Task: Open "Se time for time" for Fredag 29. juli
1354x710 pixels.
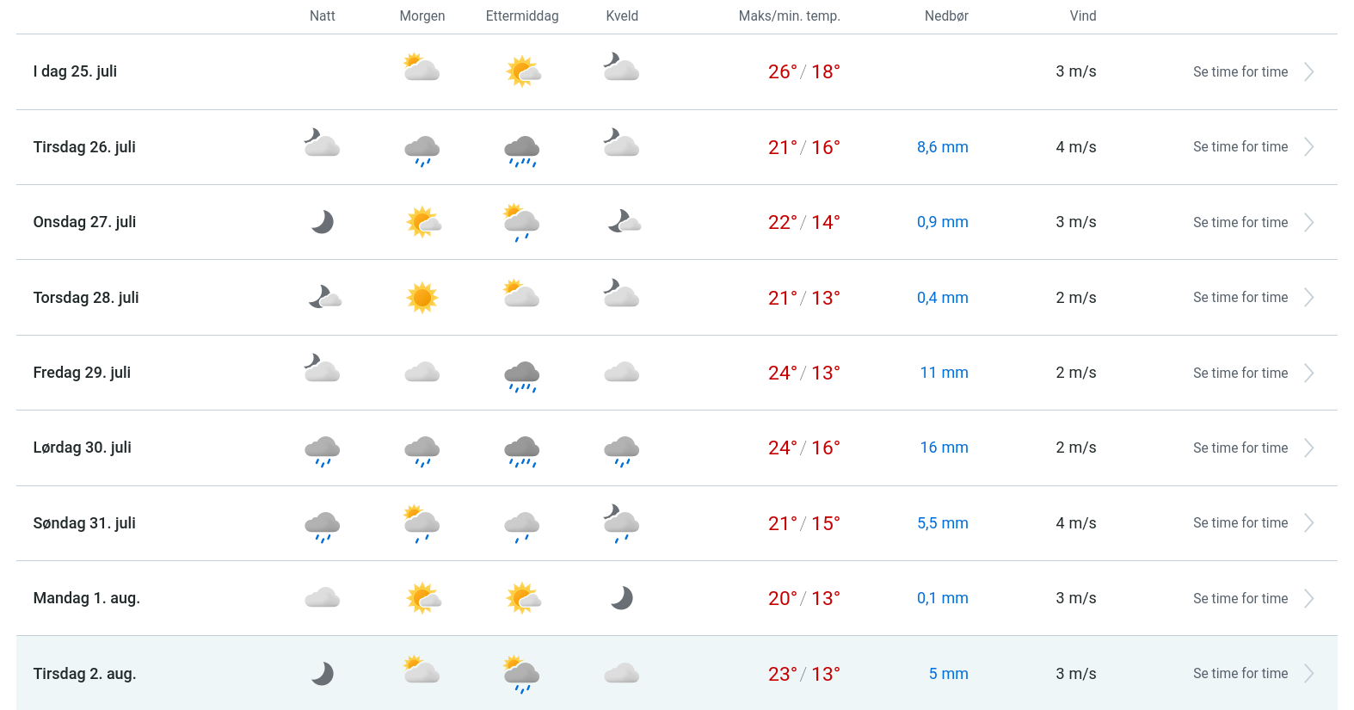Action: pos(1240,373)
